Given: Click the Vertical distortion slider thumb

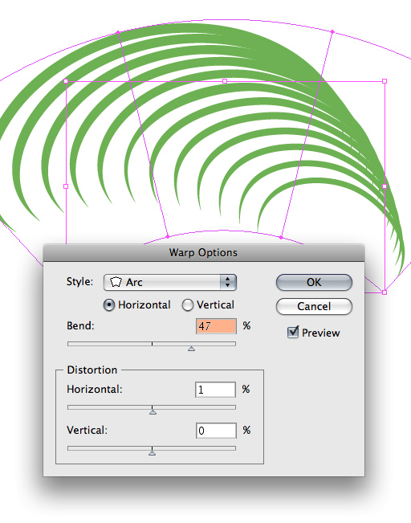Looking at the screenshot, I should click(x=152, y=453).
